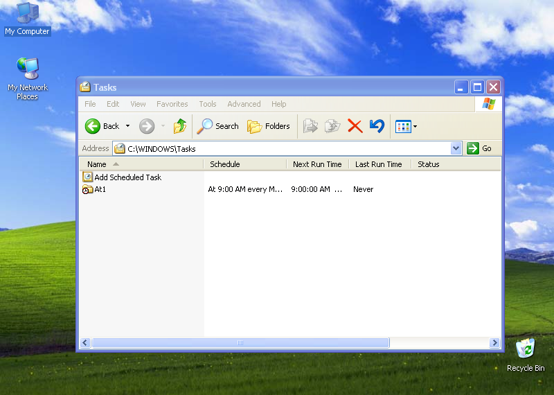Go up one folder level

tap(180, 126)
